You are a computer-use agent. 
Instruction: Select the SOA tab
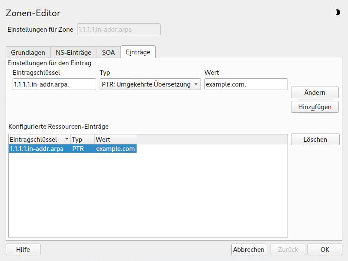tap(108, 52)
